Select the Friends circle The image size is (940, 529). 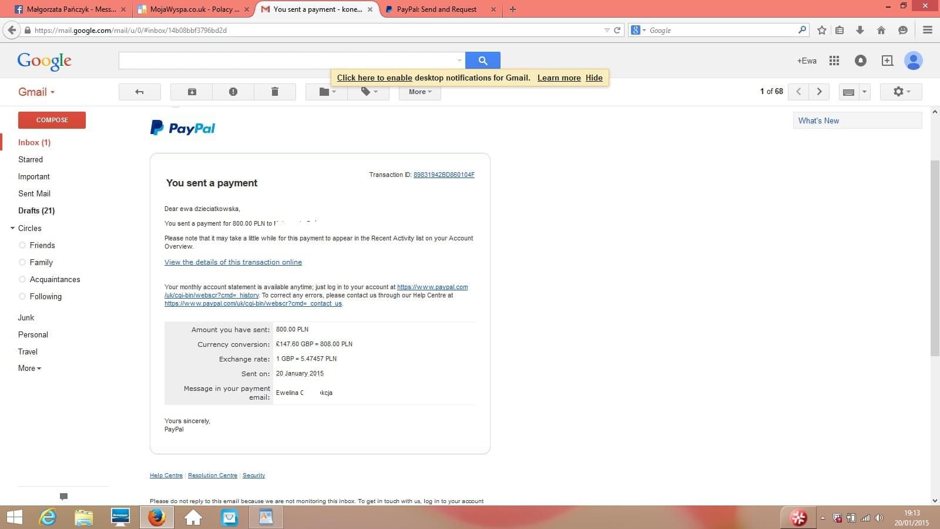[42, 245]
